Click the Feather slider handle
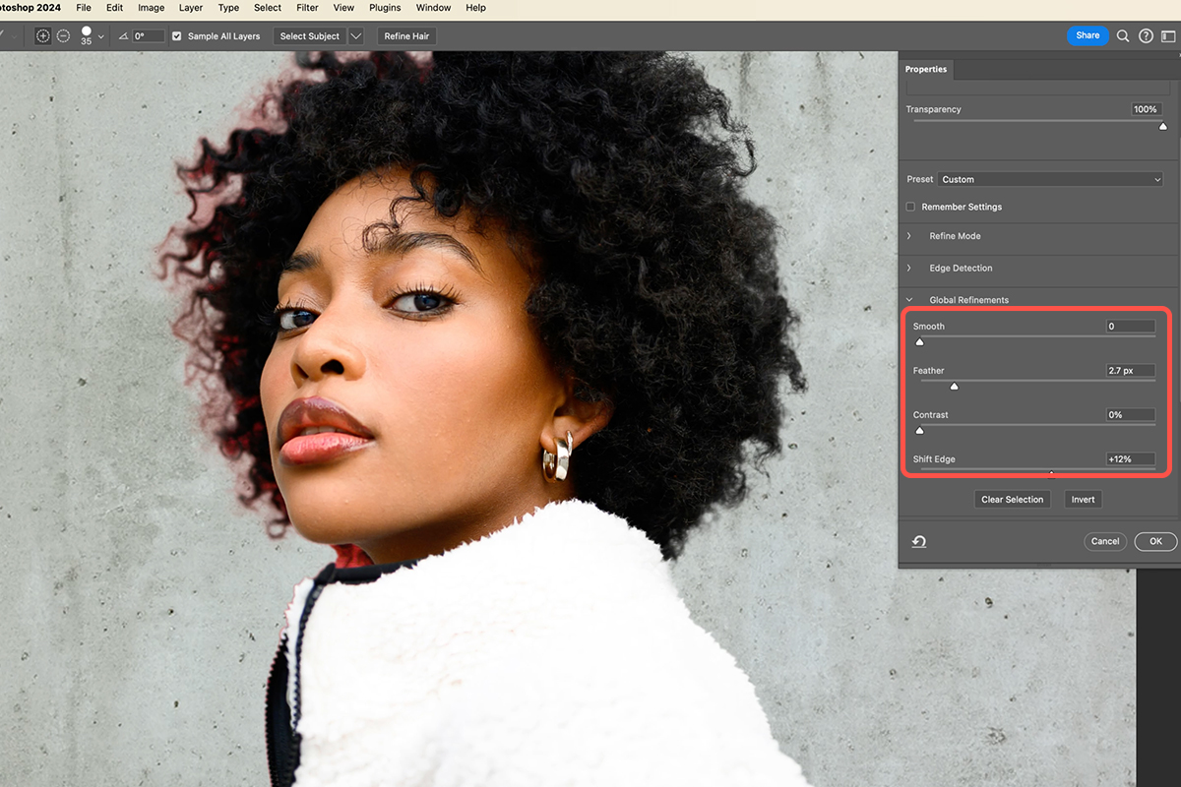Viewport: 1181px width, 787px height. click(953, 386)
